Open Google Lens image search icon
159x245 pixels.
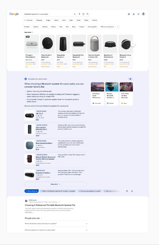tap(83, 14)
